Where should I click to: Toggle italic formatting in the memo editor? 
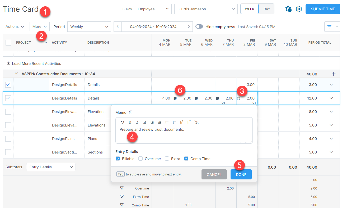click(137, 122)
